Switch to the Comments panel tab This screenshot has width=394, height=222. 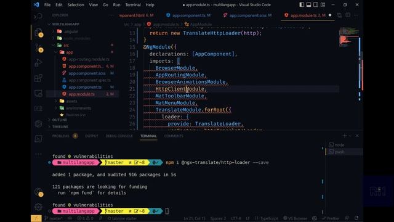click(174, 136)
